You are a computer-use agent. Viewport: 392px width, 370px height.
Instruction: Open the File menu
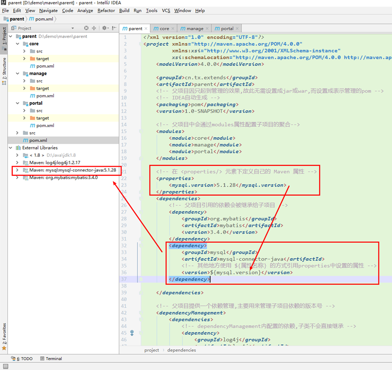[x=5, y=10]
